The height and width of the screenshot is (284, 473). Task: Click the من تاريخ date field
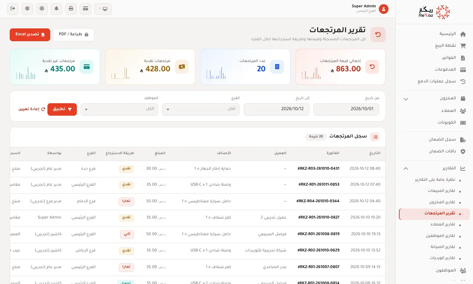pyautogui.click(x=346, y=109)
